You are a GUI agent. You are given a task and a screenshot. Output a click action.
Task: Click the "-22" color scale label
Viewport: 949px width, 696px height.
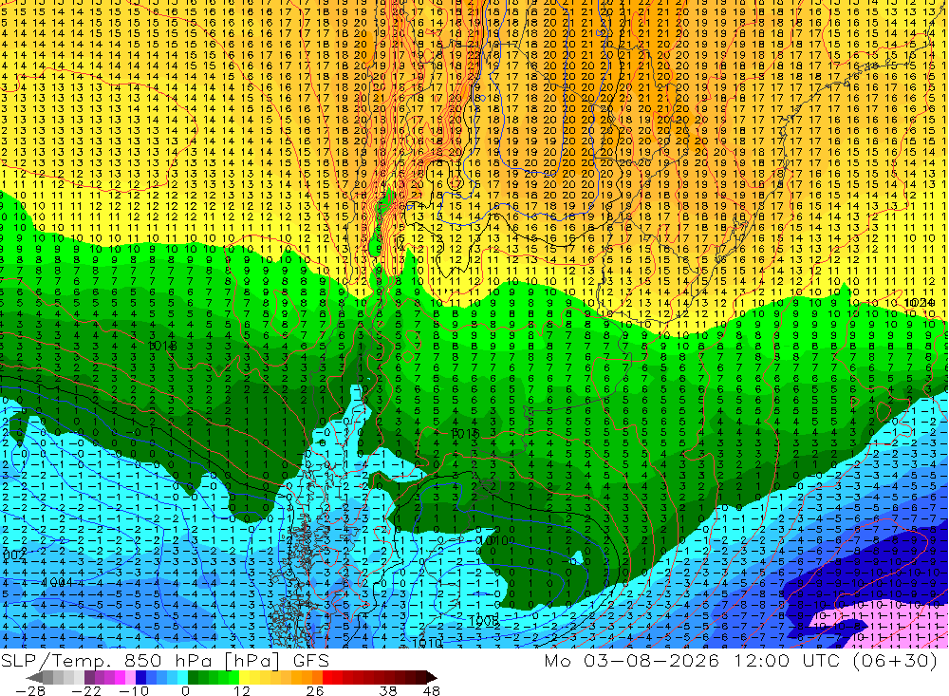(x=86, y=690)
